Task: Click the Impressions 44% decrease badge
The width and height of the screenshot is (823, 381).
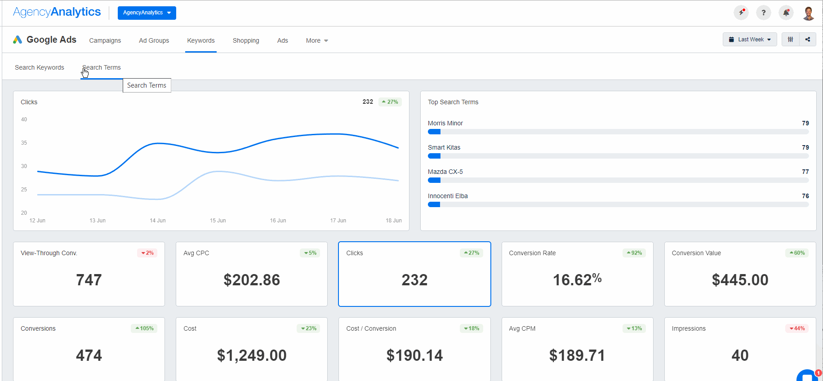Action: [797, 328]
